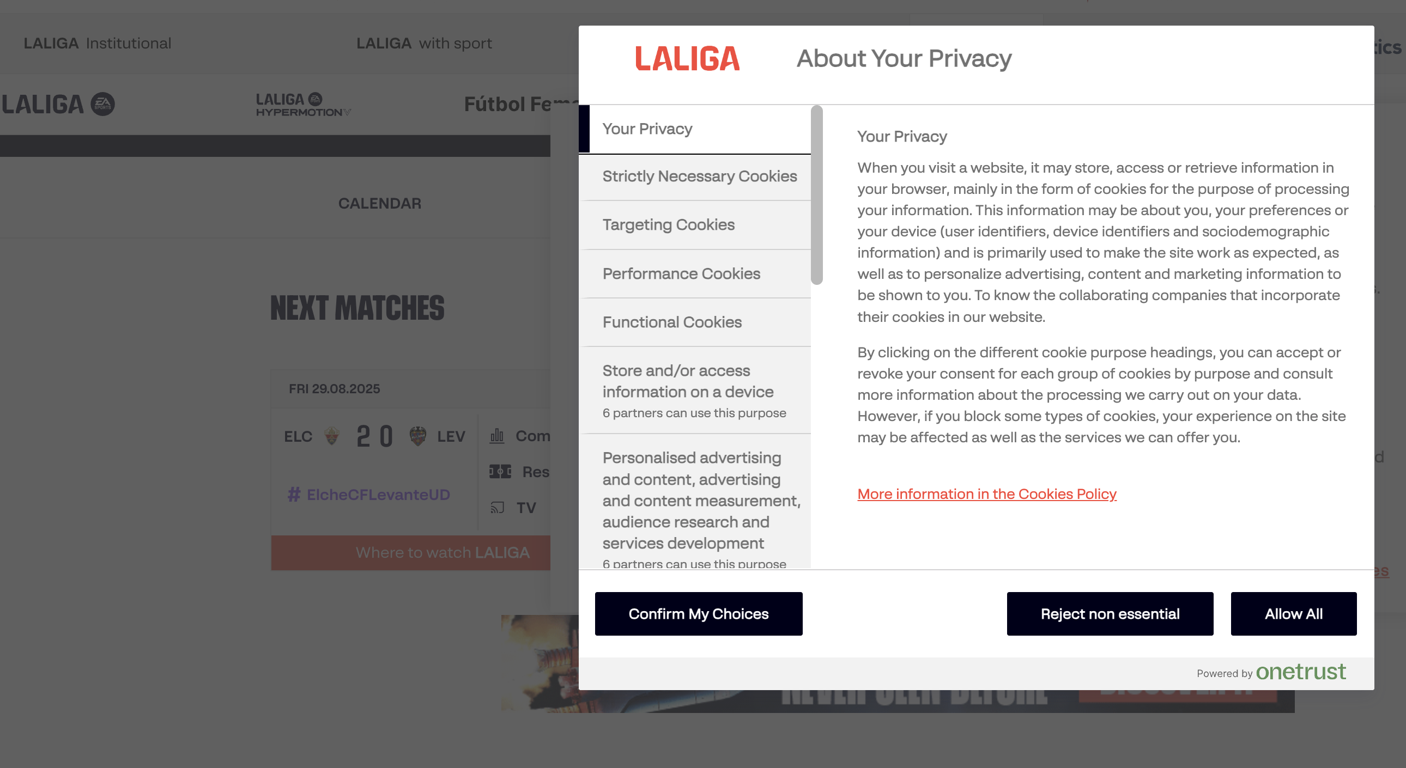Select the statistics bar-chart icon on the match card
This screenshot has width=1406, height=768.
click(497, 436)
